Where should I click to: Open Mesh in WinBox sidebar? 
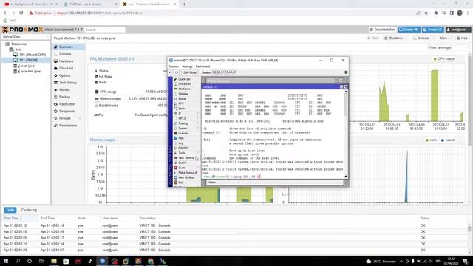(180, 109)
